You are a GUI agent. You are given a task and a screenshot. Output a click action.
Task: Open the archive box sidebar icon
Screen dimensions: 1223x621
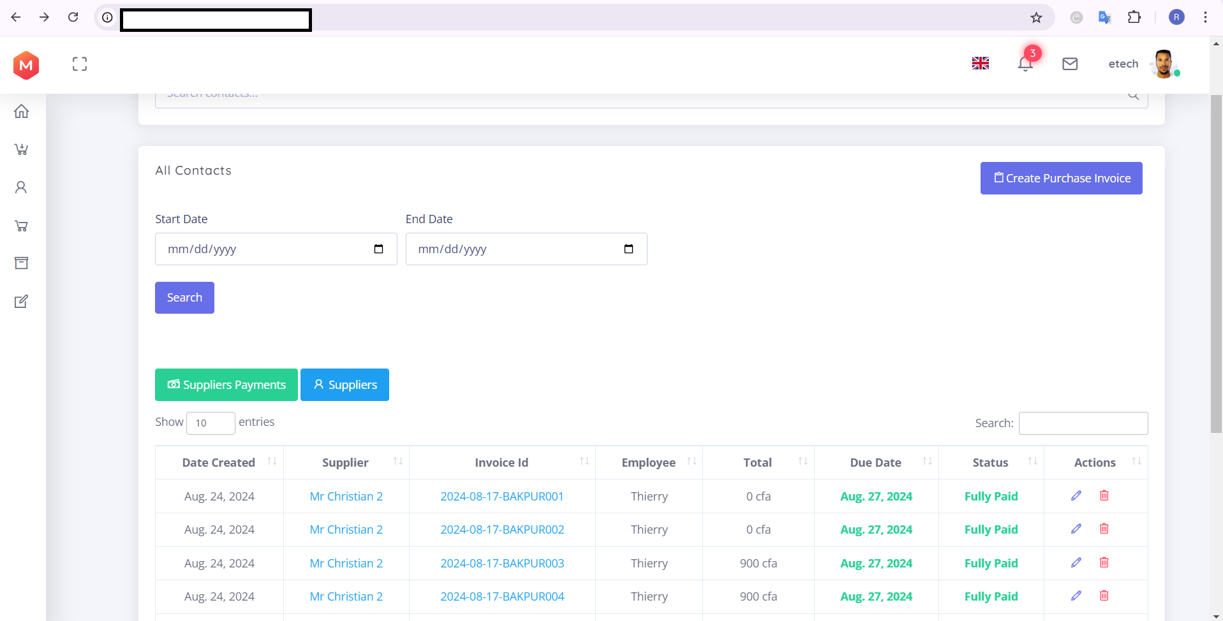tap(21, 263)
